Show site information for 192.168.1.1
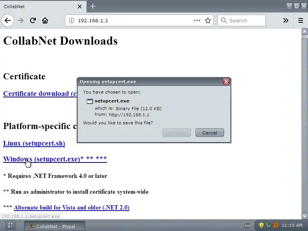Image resolution: width=308 pixels, height=231 pixels. tap(72, 20)
